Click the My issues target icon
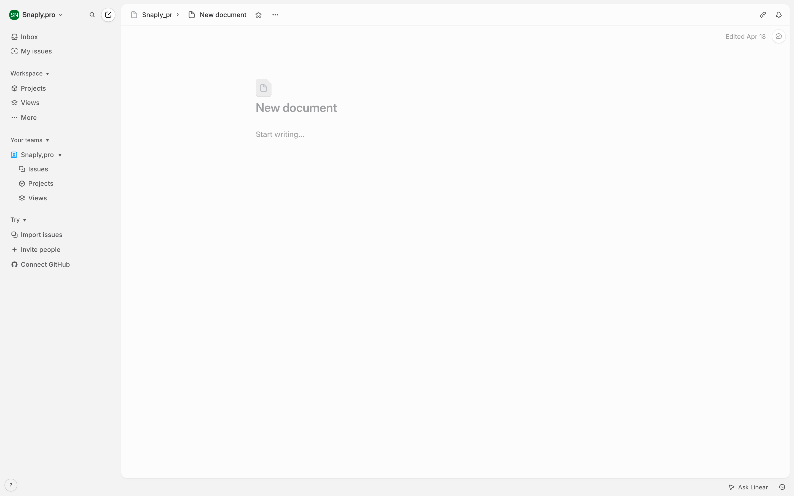The width and height of the screenshot is (794, 496). point(14,51)
